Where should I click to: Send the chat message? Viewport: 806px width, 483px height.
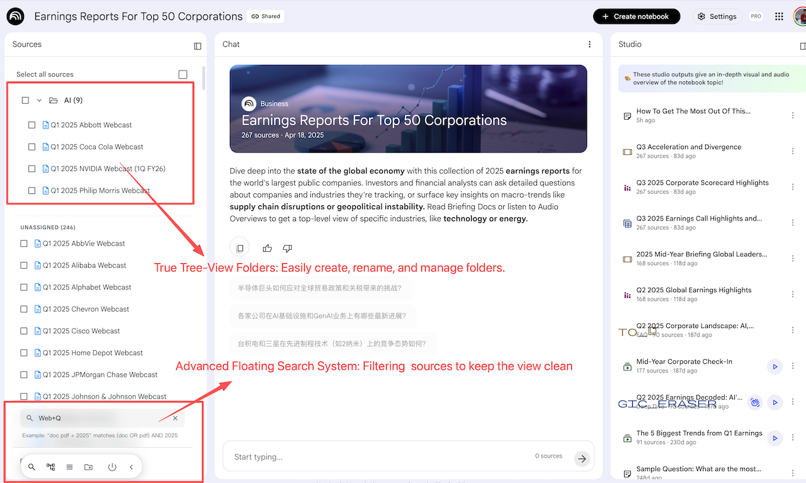pos(582,458)
